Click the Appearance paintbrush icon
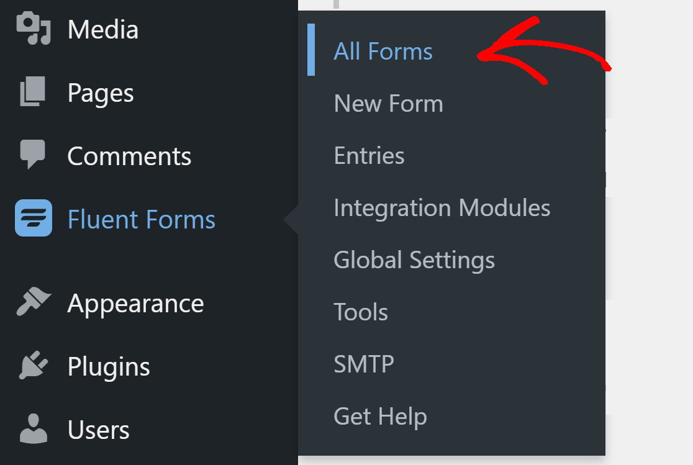The height and width of the screenshot is (465, 693). (x=32, y=303)
